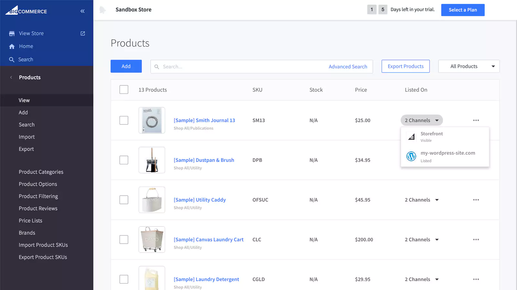
Task: Open [Sample] Canvas Laundry Cart product link
Action: click(x=209, y=239)
